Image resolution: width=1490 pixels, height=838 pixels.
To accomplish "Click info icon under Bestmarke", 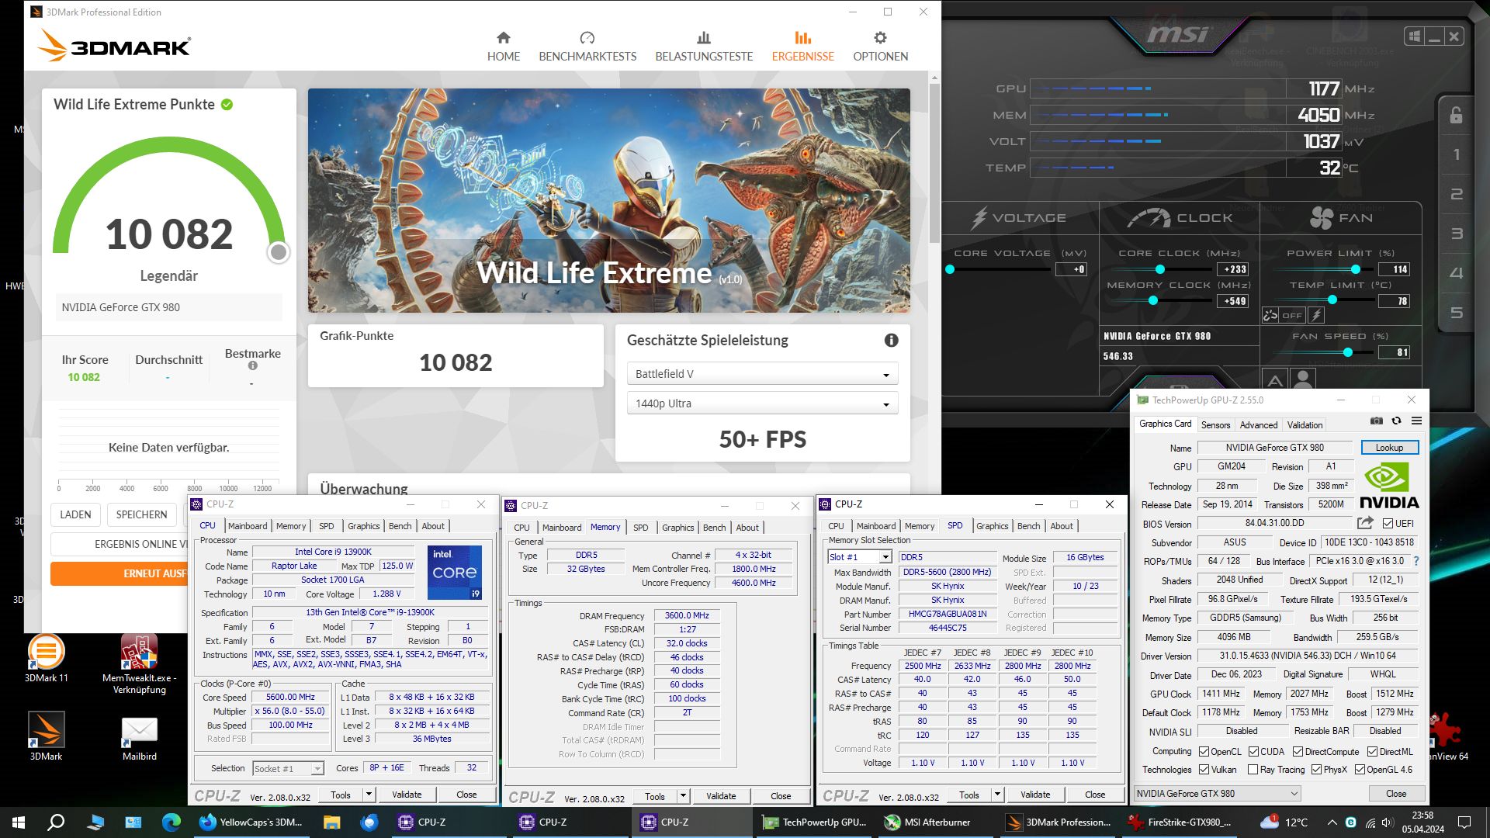I will tap(252, 365).
